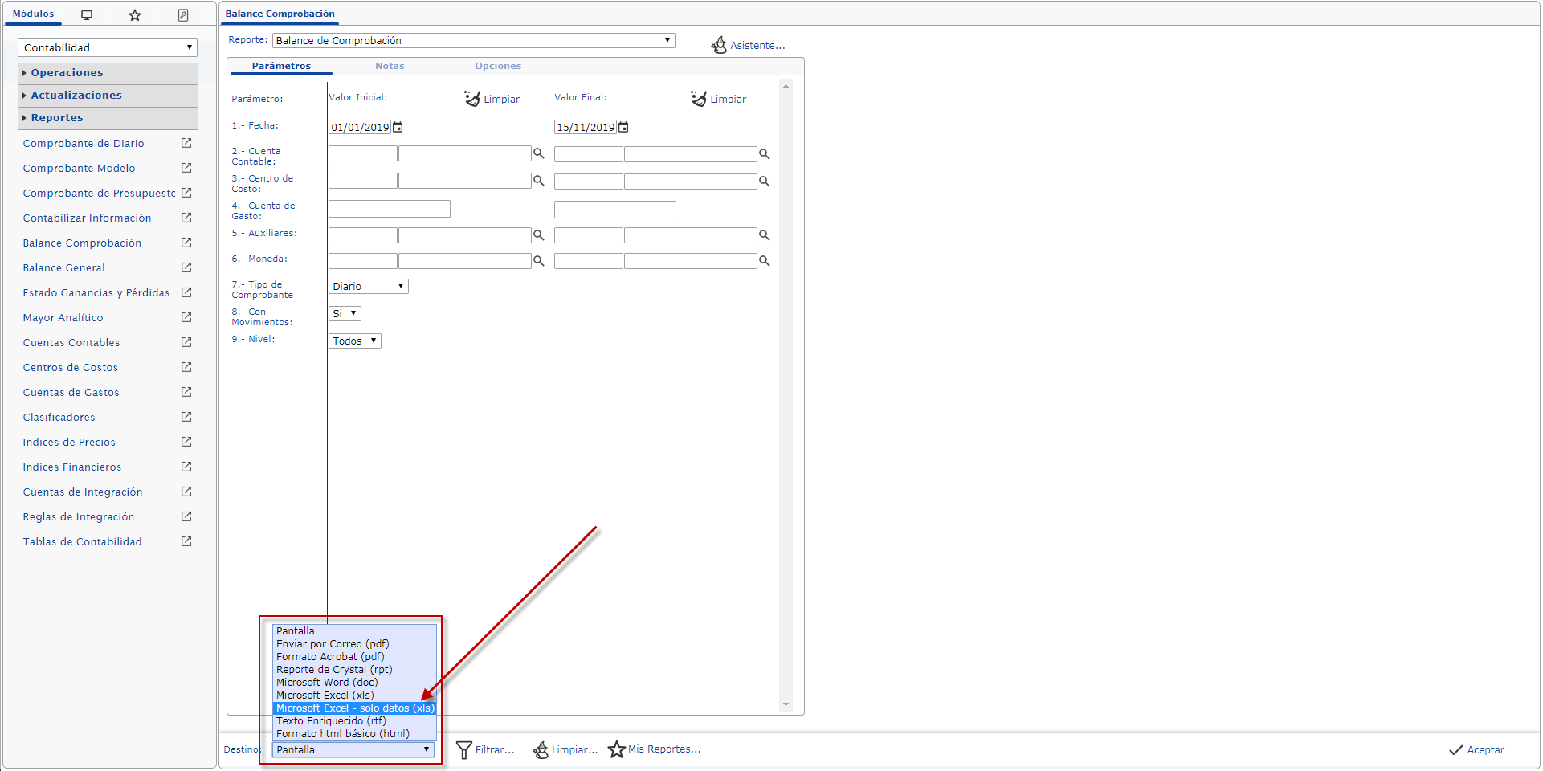
Task: Search initial Auxiliares magnifier
Action: [x=539, y=235]
